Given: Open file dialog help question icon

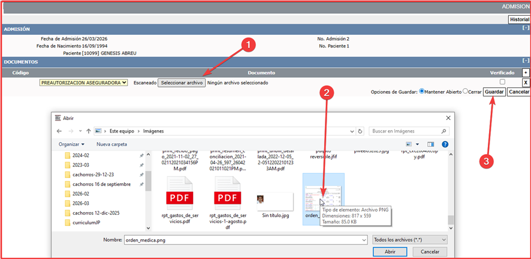Looking at the screenshot, I should (x=443, y=144).
